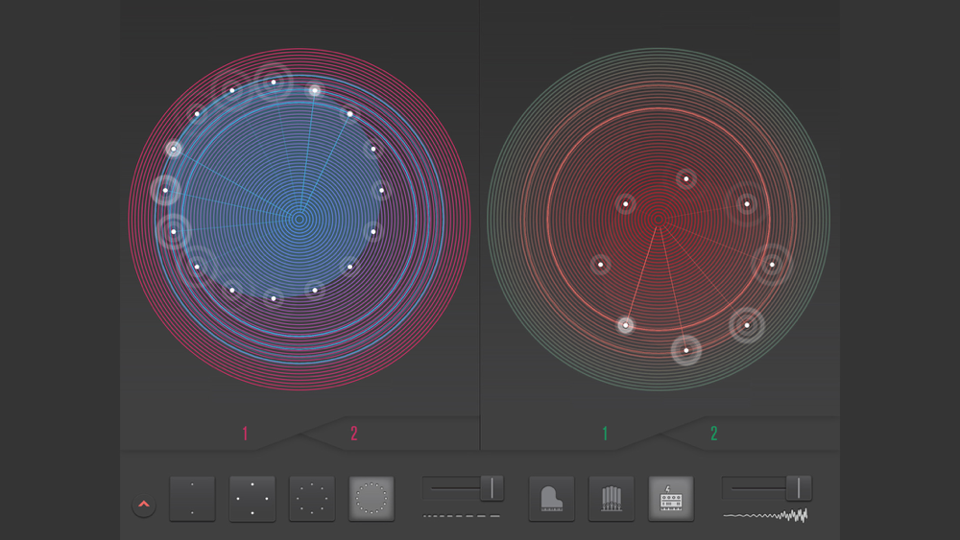Toggle the rightmost node in the blue circle
This screenshot has height=540, width=960.
tap(381, 190)
